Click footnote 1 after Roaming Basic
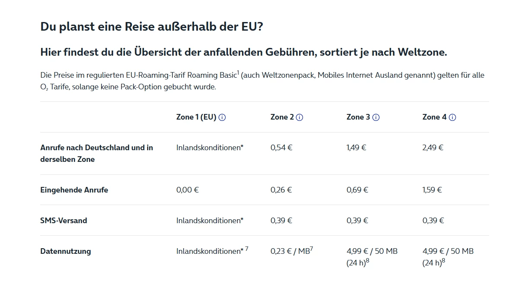The image size is (519, 281). point(238,73)
